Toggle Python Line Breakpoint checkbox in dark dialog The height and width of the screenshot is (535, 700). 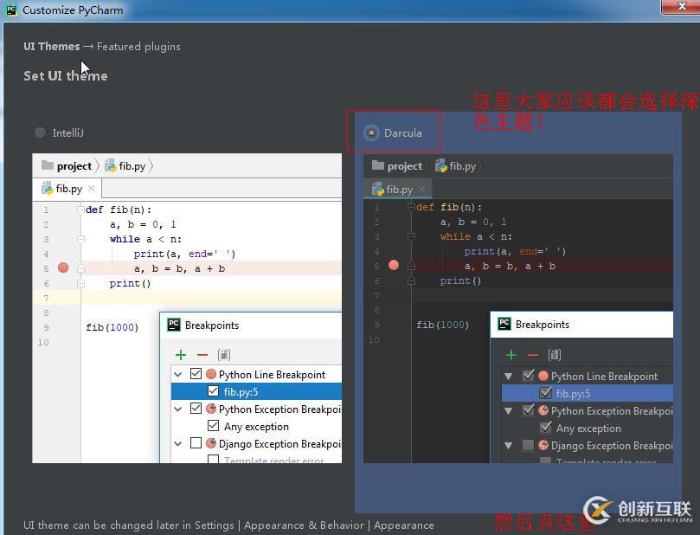tap(528, 376)
